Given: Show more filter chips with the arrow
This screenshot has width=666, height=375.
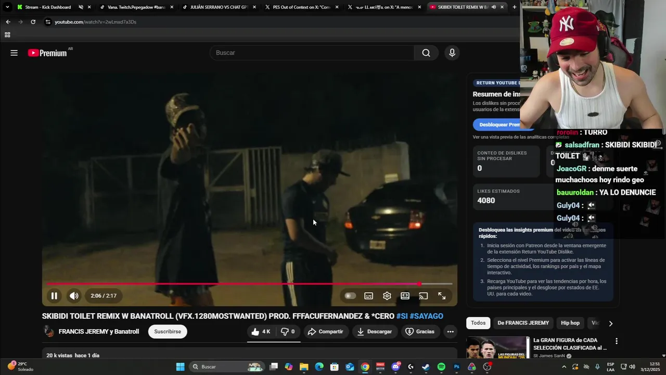Looking at the screenshot, I should coord(610,323).
